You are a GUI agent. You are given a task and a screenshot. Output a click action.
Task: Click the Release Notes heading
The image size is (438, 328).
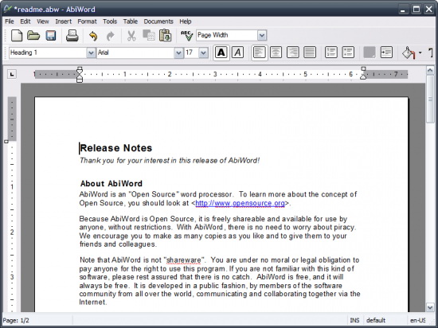[x=115, y=148]
